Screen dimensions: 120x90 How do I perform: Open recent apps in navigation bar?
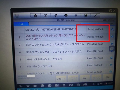(x=35, y=86)
